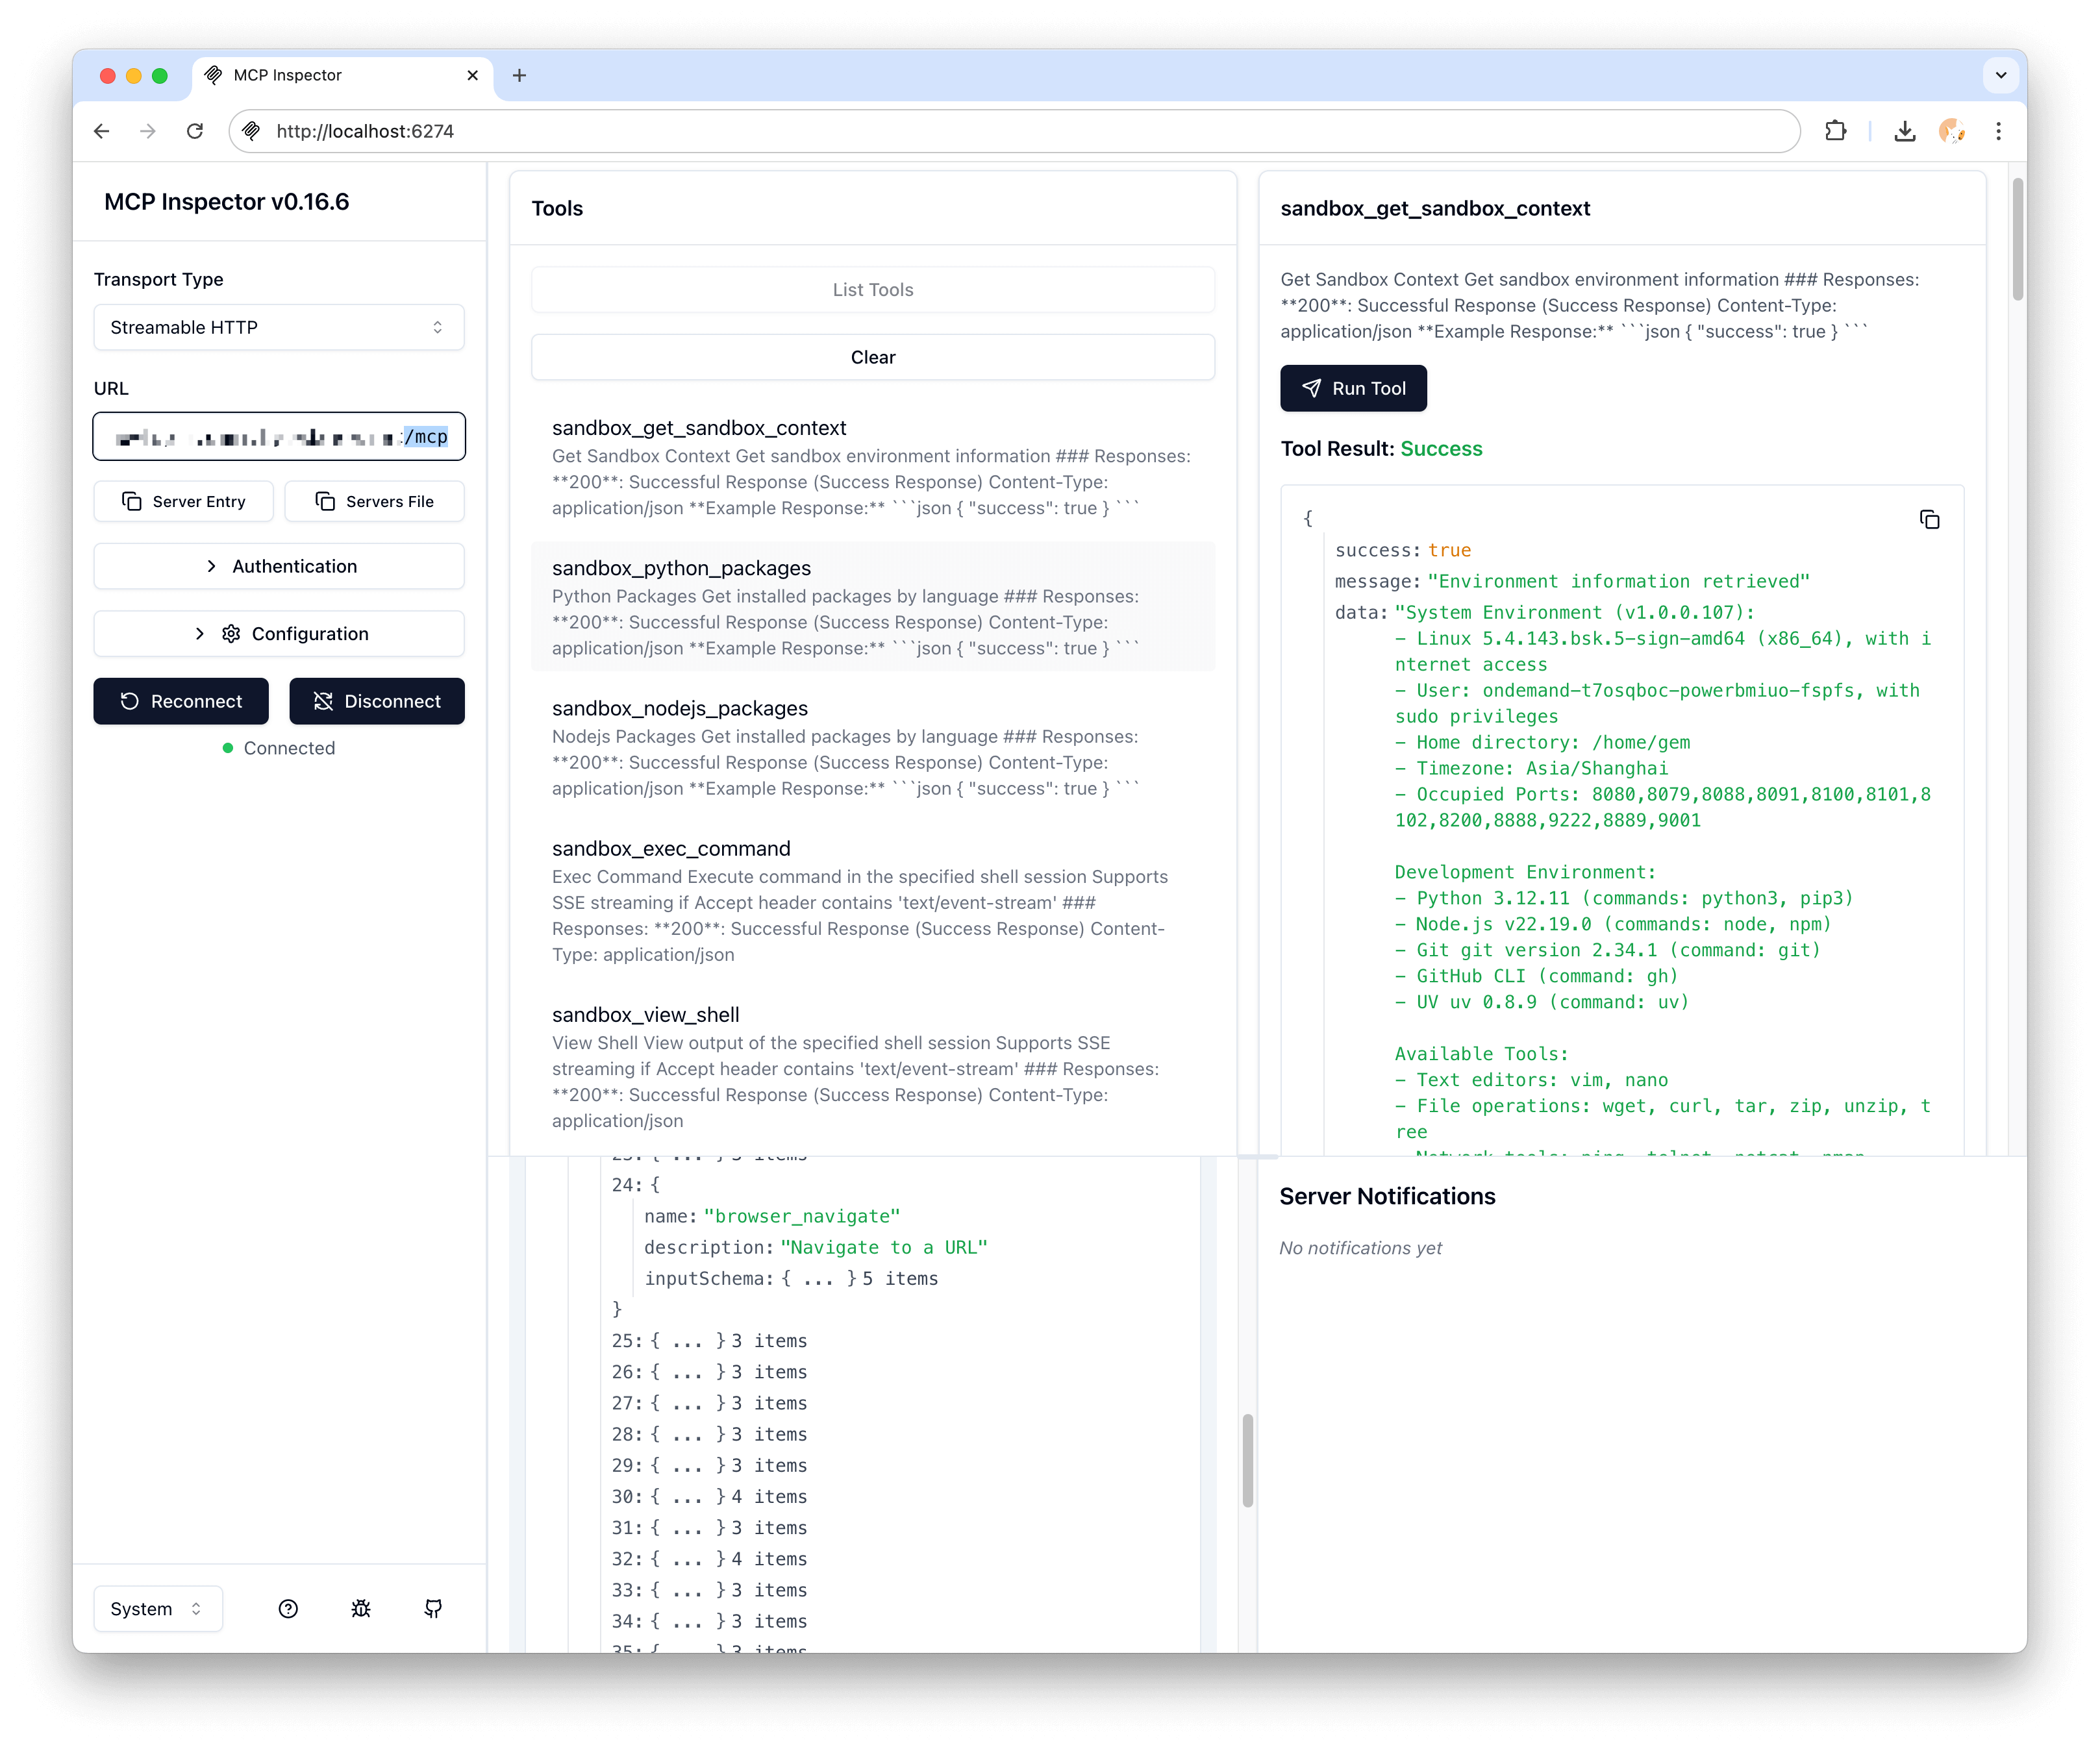Open browser downloads icon
2100x1749 pixels.
click(x=1904, y=131)
